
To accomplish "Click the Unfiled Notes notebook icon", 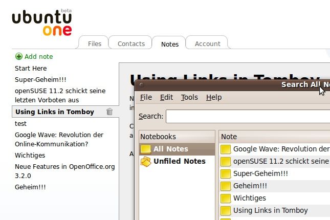I will [146, 162].
